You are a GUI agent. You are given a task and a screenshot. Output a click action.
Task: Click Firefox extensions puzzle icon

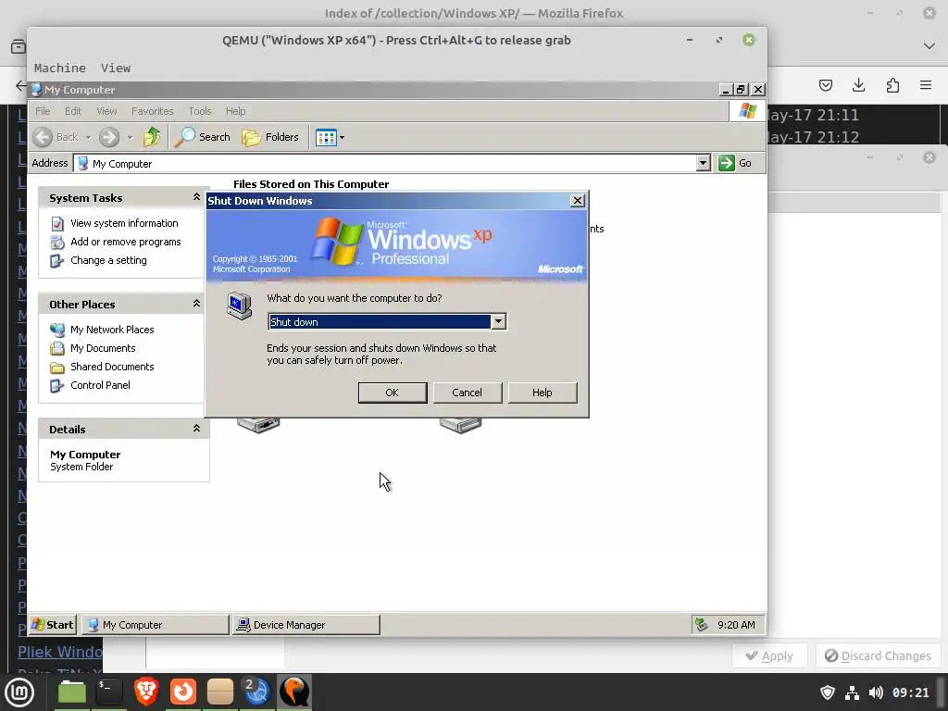[x=892, y=85]
